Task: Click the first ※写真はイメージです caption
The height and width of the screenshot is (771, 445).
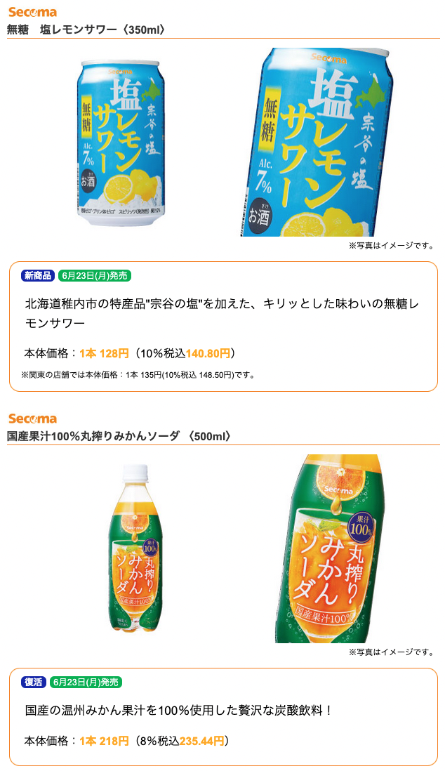Action: [x=392, y=246]
